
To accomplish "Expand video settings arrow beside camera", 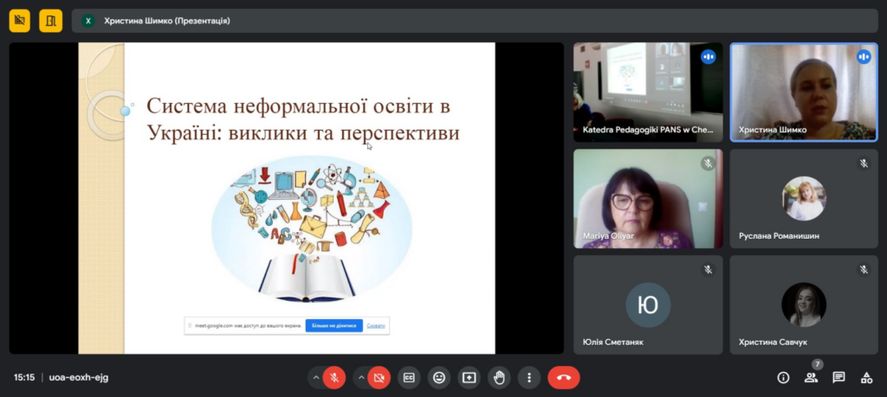I will point(359,377).
